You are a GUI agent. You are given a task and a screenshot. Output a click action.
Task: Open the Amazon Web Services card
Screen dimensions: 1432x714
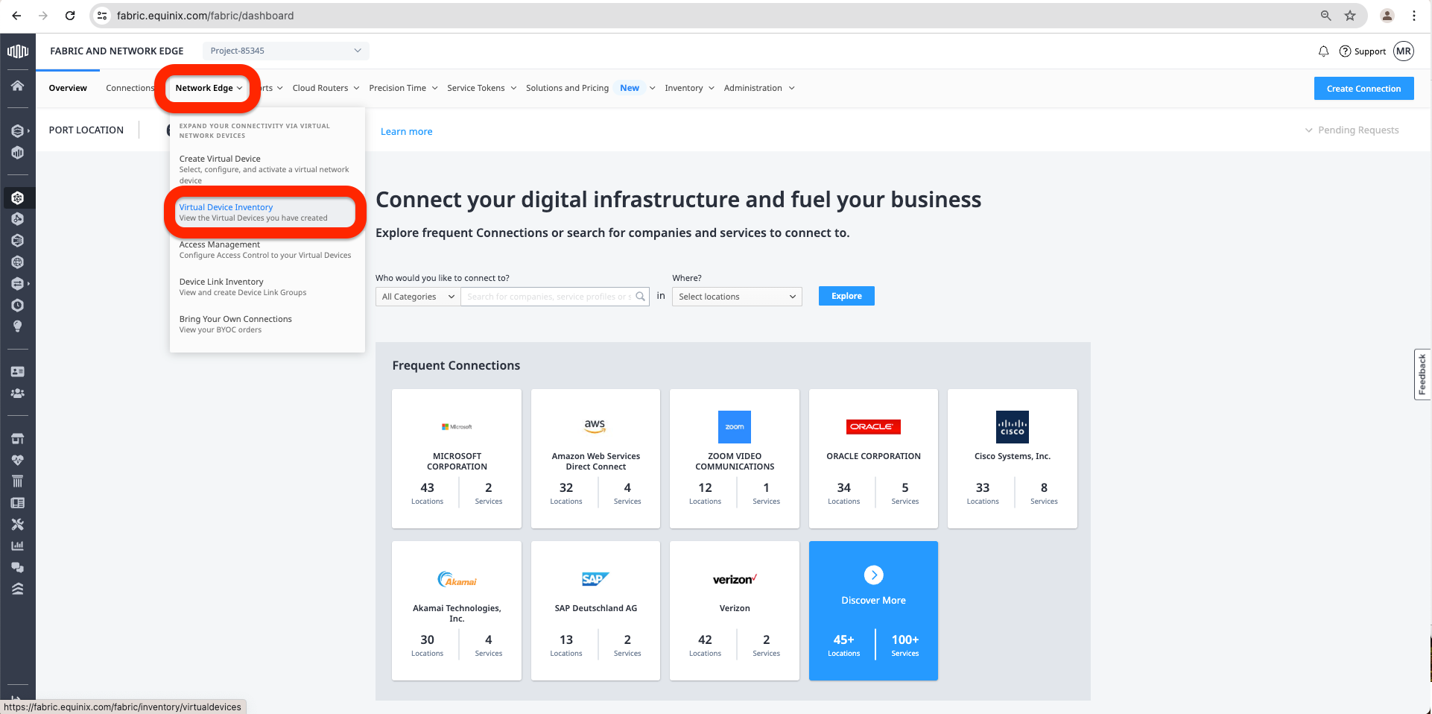coord(595,458)
